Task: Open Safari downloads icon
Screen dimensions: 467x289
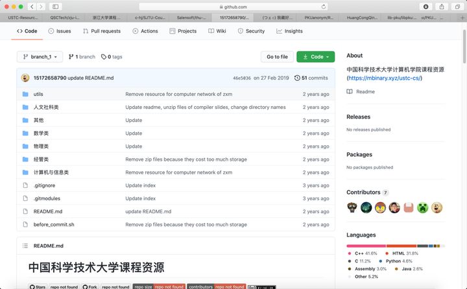Action: [426, 6]
